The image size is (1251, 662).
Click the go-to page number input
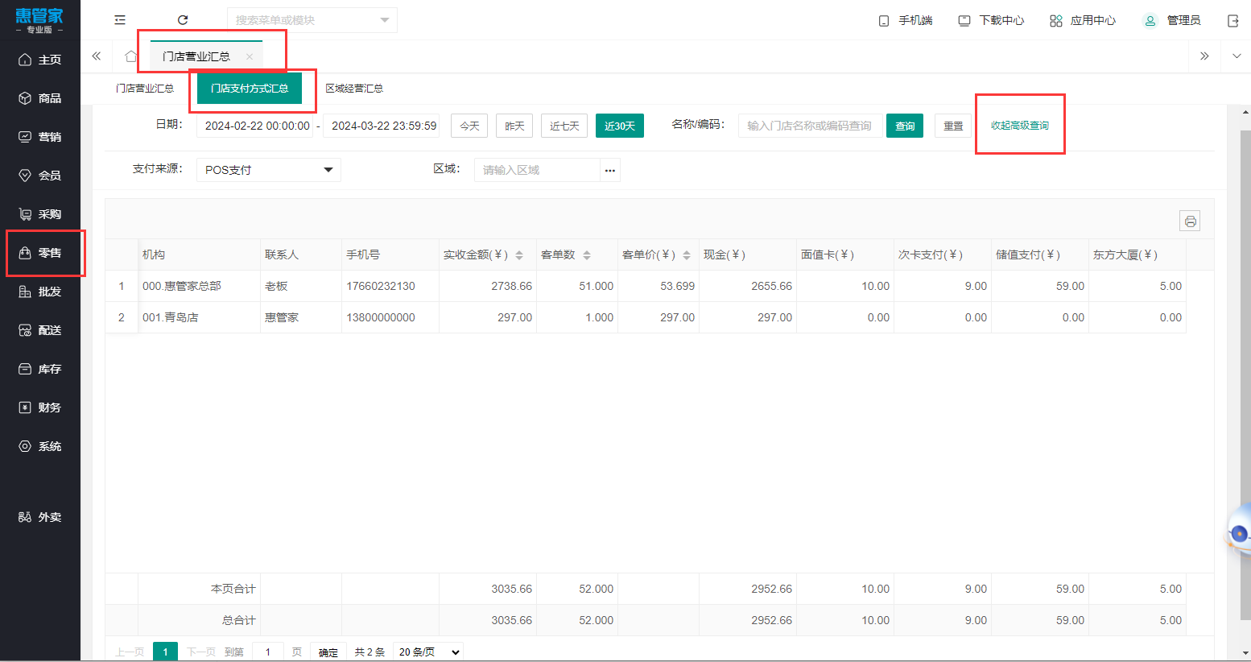(268, 652)
